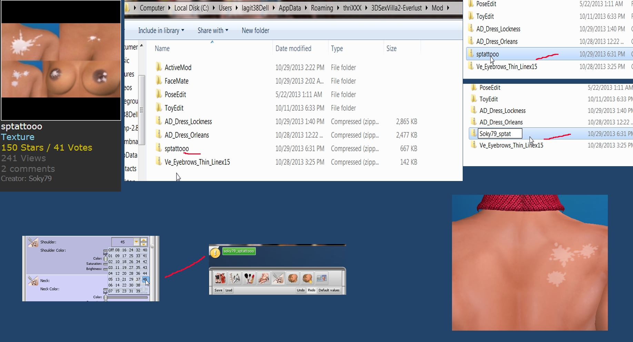Click the Shoulder tattoo section icon

point(33,242)
